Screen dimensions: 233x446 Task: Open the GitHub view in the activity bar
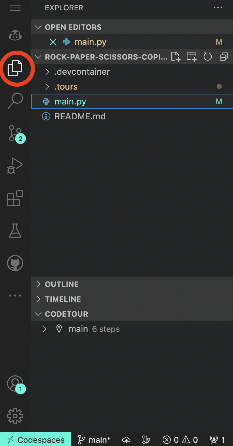[x=15, y=263]
